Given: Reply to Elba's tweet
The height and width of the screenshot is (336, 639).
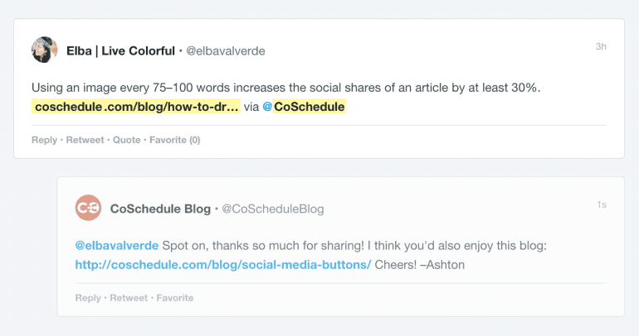Looking at the screenshot, I should click(45, 140).
